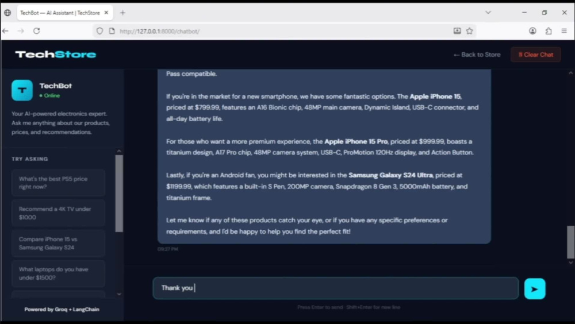This screenshot has width=575, height=324.
Task: Open the browser extensions icon
Action: coord(549,31)
